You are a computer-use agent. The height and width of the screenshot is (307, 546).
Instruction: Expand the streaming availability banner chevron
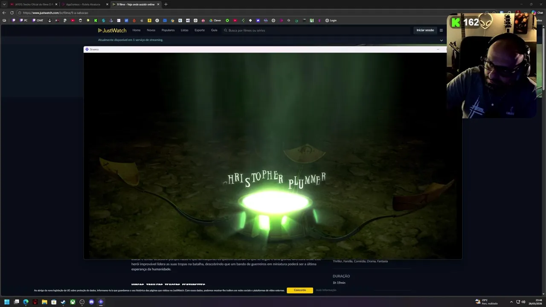point(441,41)
